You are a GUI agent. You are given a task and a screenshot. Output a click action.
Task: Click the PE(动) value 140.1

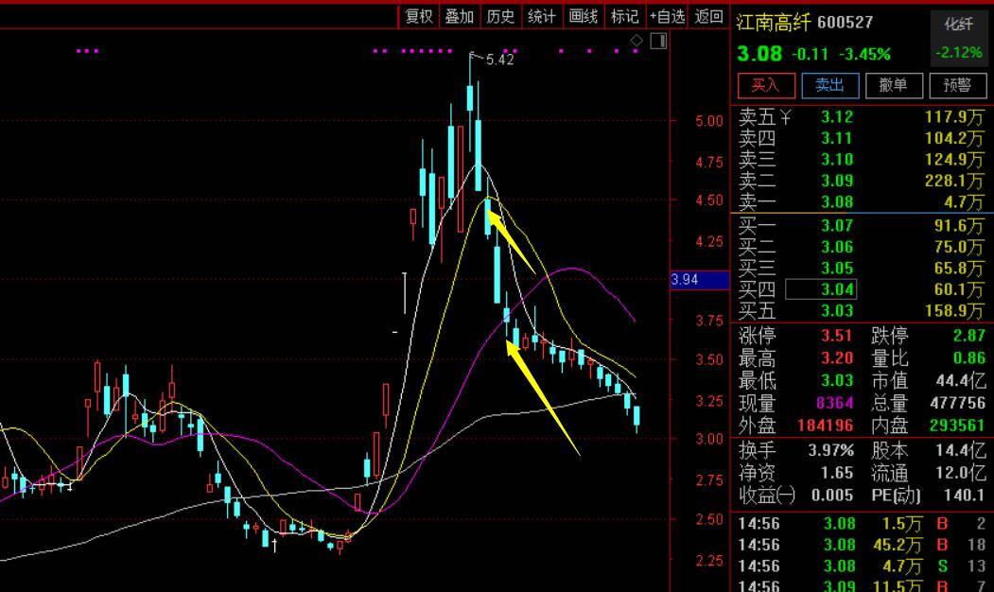click(964, 495)
